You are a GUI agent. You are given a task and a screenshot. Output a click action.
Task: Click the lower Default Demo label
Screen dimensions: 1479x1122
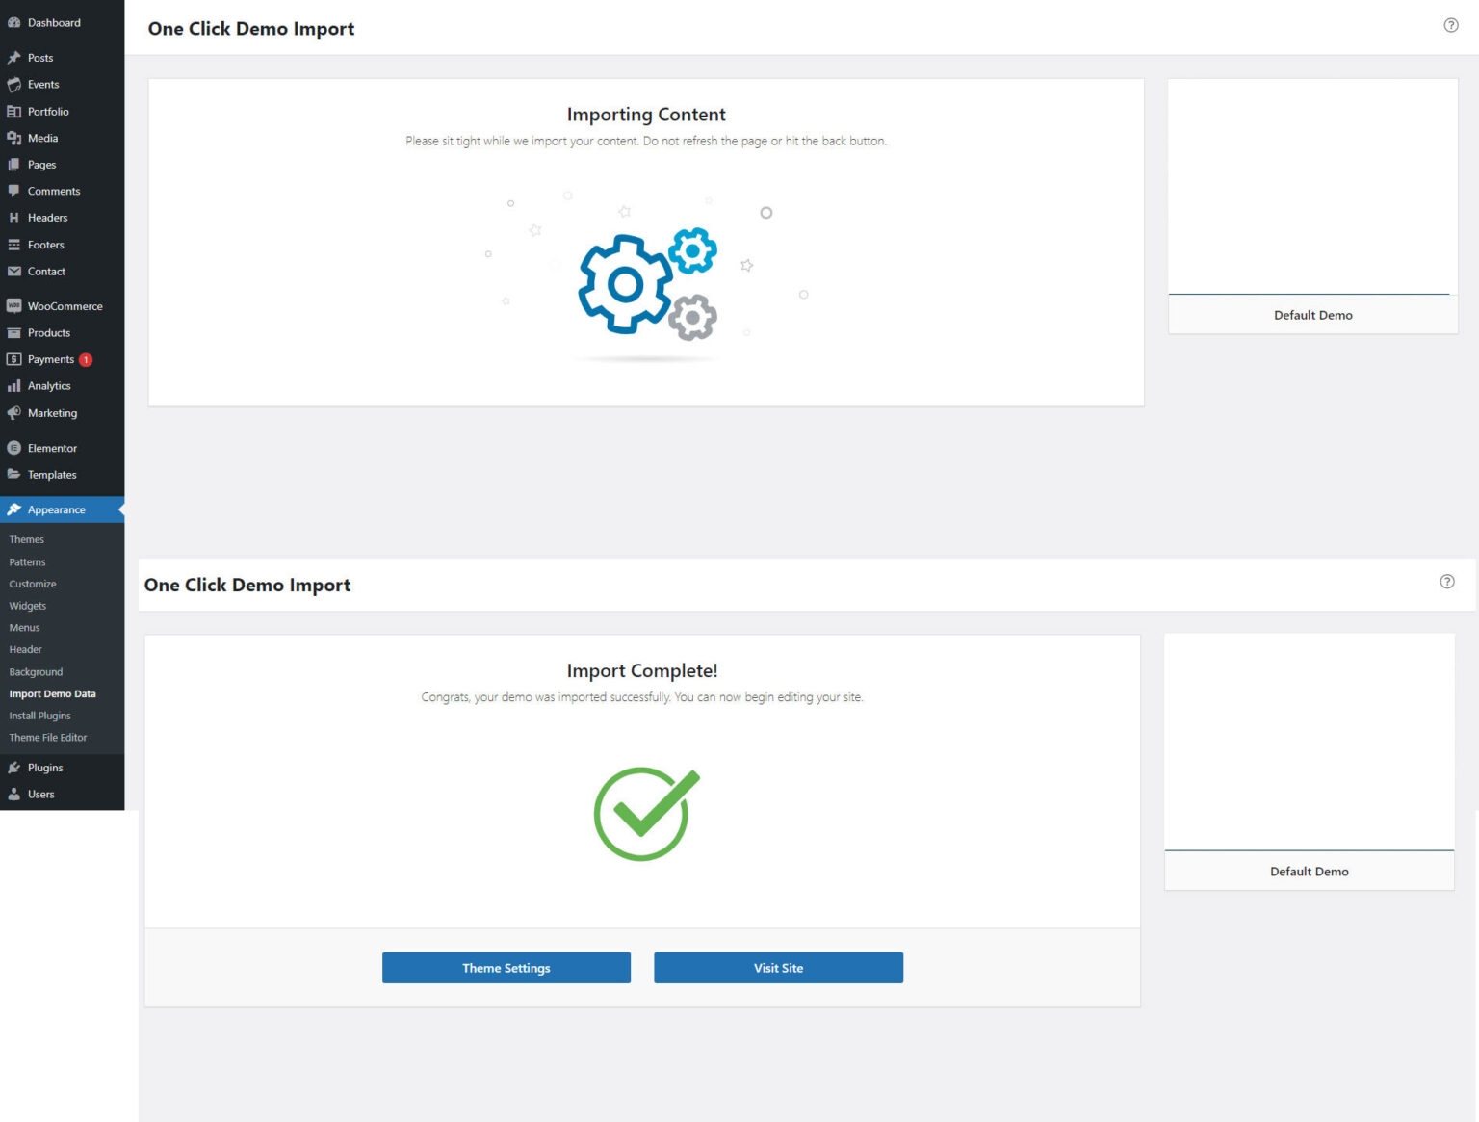pyautogui.click(x=1309, y=872)
